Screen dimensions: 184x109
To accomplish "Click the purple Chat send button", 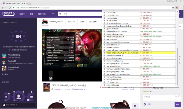I will coord(178,104).
